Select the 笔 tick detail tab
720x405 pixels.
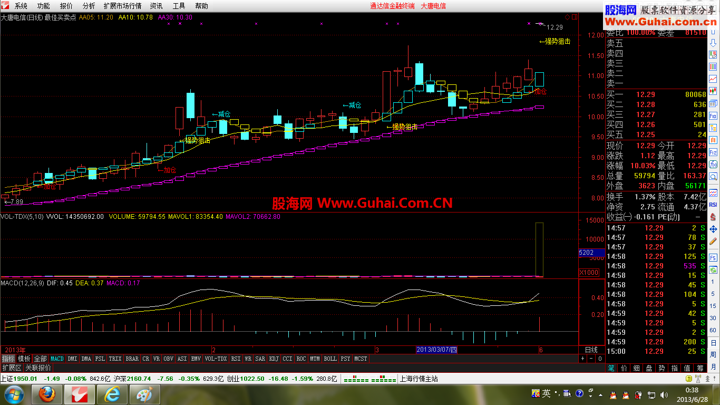[611, 368]
